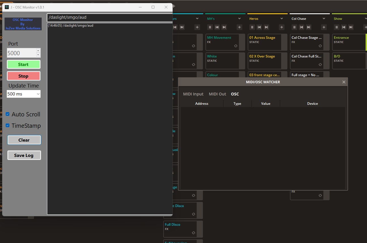The width and height of the screenshot is (367, 243).
Task: Trigger the Col Chase Full St scene
Action: pyautogui.click(x=310, y=61)
